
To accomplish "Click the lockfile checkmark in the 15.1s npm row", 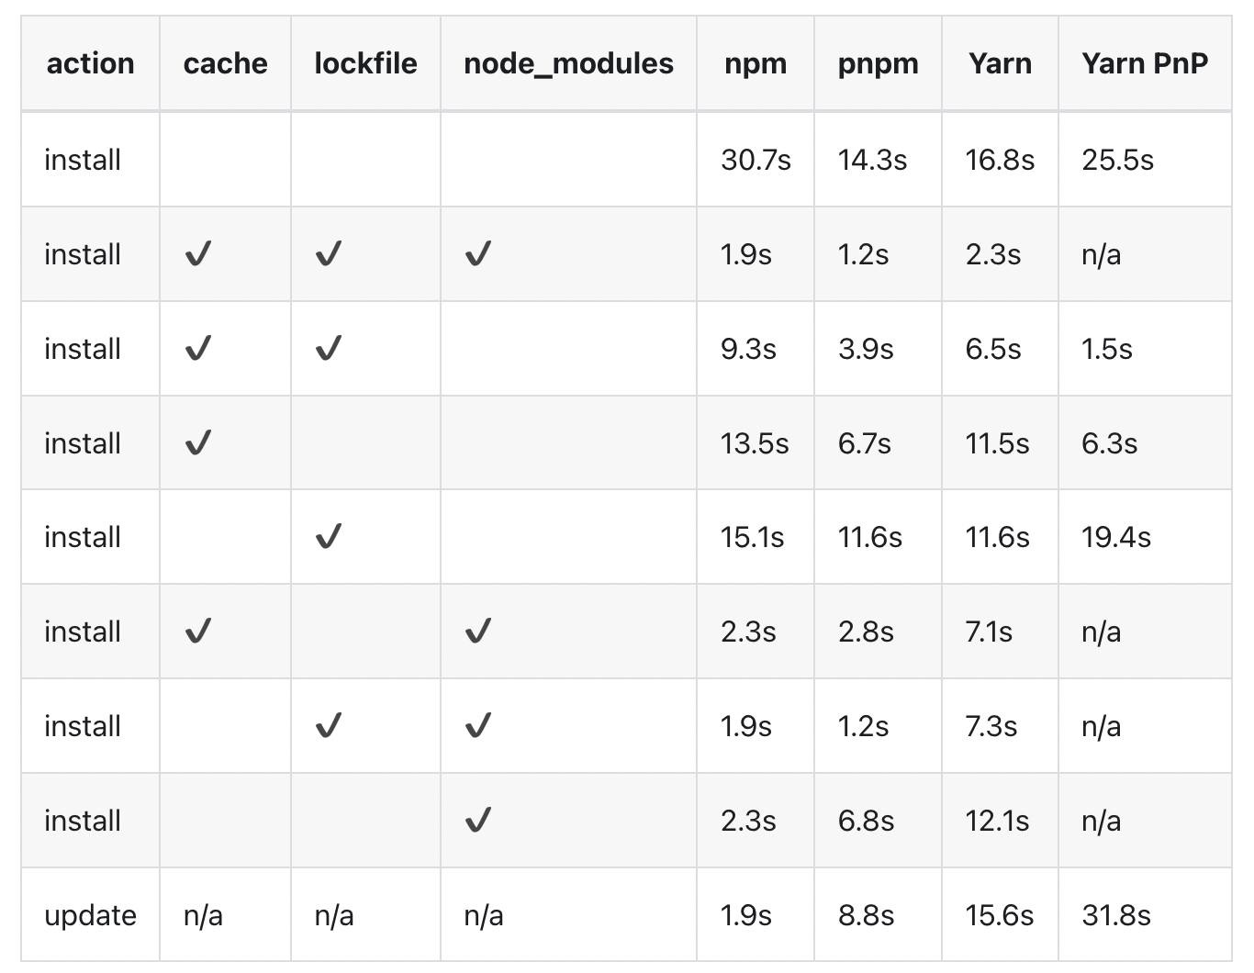I will click(x=328, y=537).
